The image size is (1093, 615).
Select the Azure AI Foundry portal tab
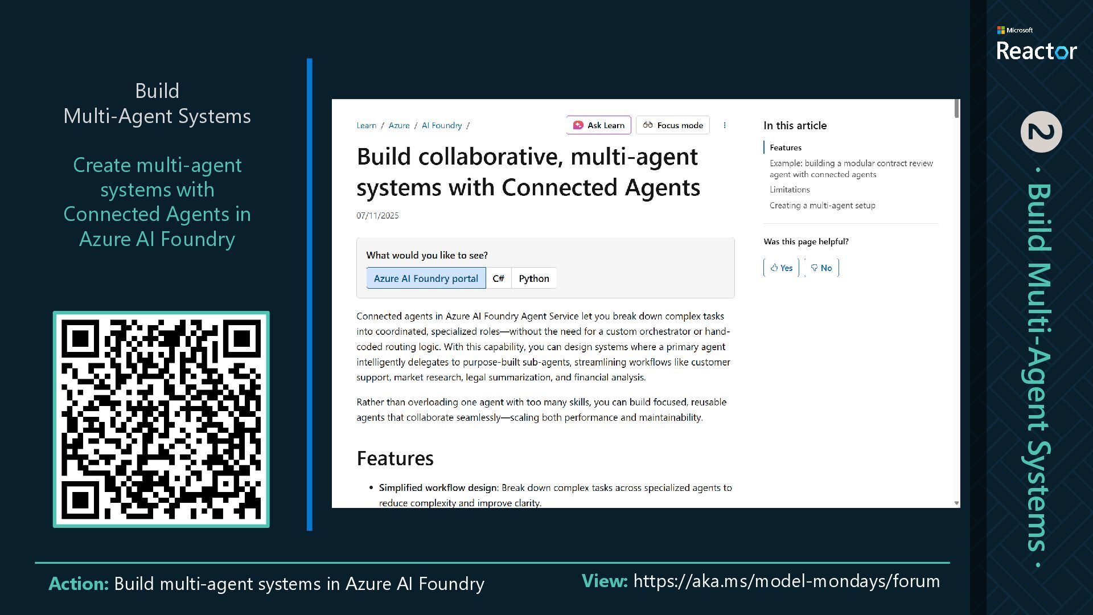(426, 278)
